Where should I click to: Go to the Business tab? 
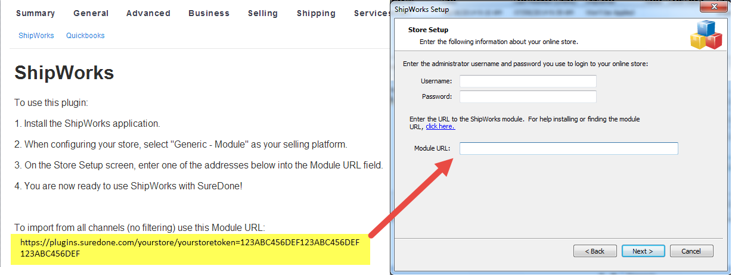(209, 13)
